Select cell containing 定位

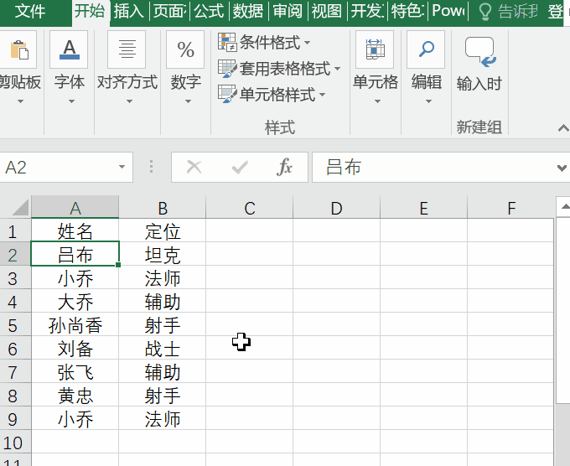pos(162,231)
